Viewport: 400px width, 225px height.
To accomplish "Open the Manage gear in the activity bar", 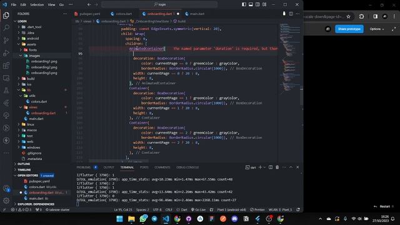I will click(6, 201).
